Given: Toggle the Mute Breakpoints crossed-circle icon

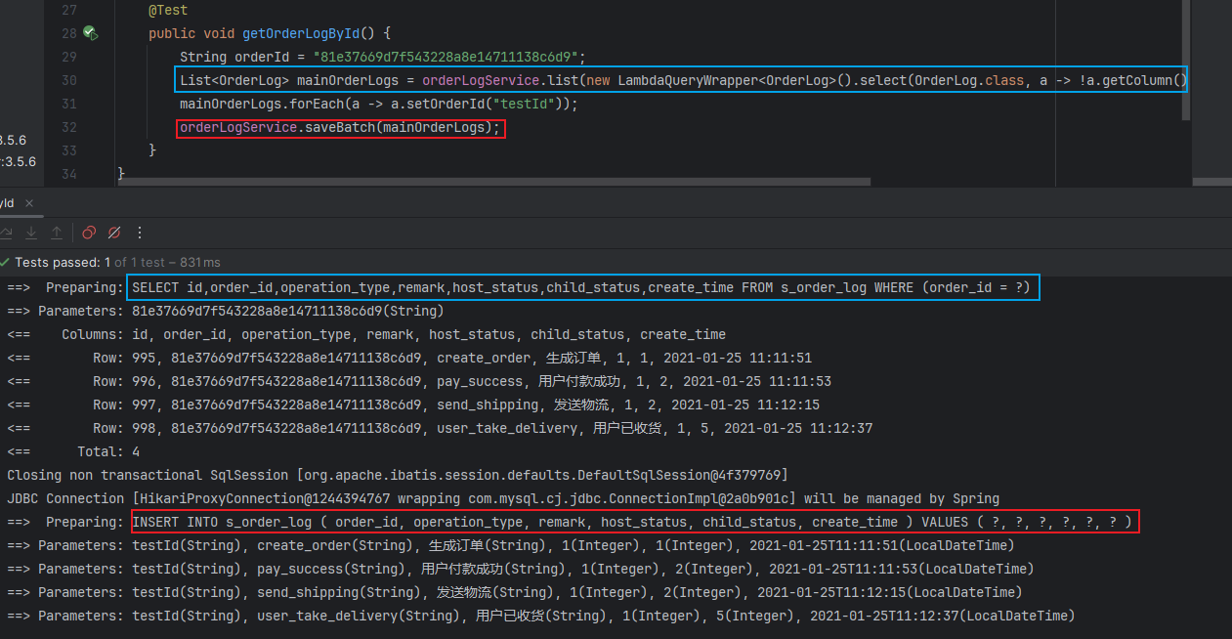Looking at the screenshot, I should pos(112,233).
